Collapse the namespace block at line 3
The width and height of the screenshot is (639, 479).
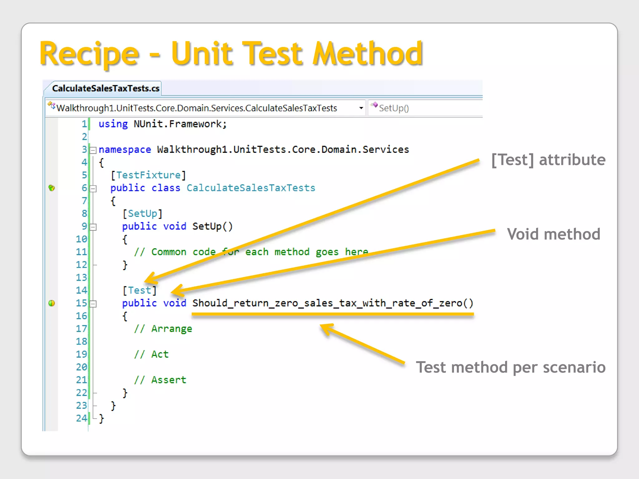(x=93, y=150)
